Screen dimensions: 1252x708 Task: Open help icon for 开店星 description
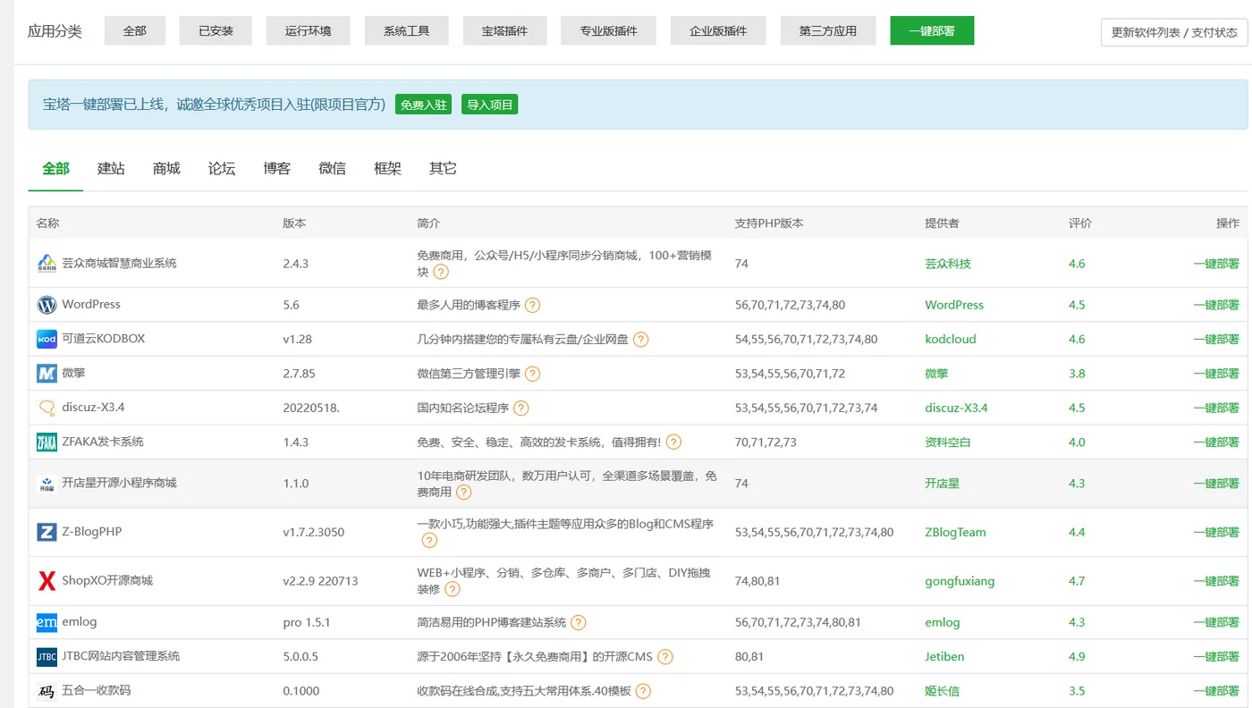tap(463, 492)
